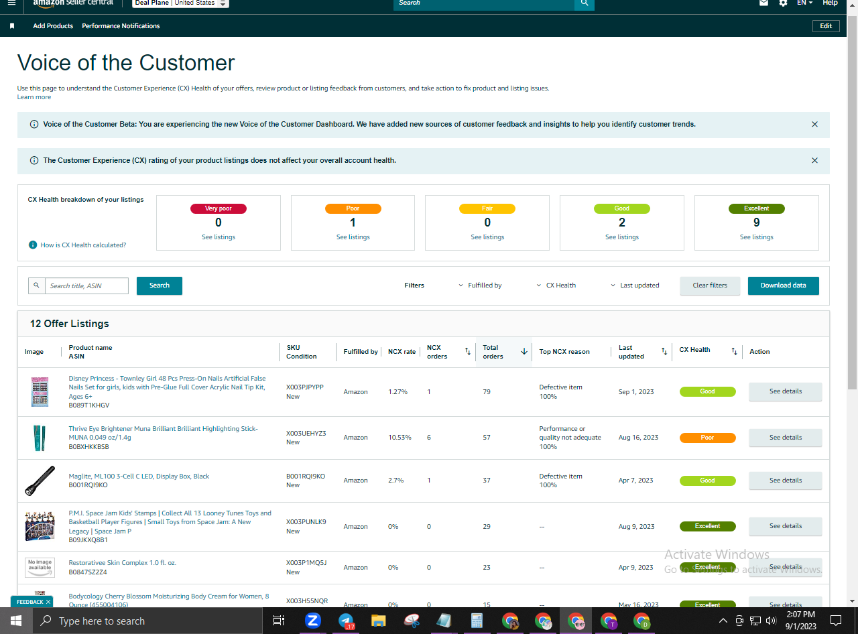
Task: Click the top bar search magnifier button
Action: point(585,3)
